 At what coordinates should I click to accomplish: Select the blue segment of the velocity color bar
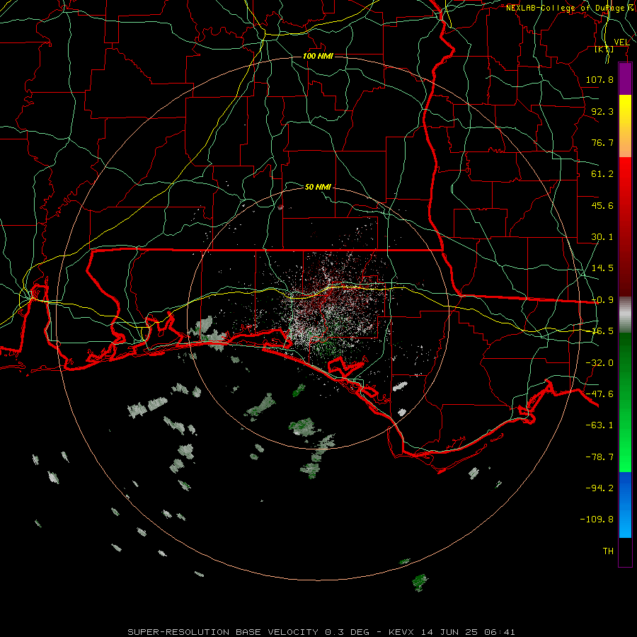[x=625, y=505]
